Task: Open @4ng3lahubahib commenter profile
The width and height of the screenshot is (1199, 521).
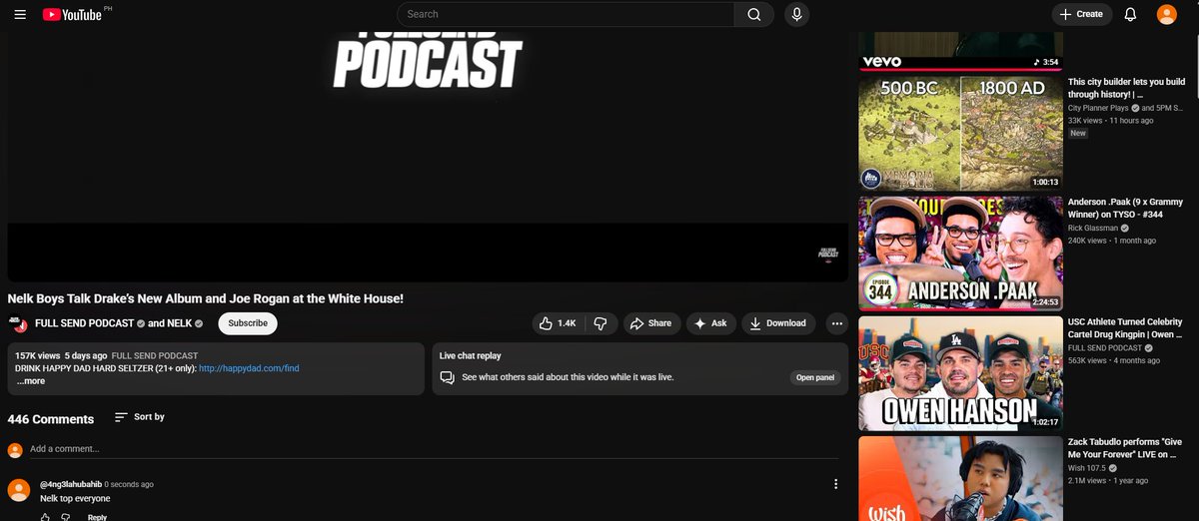Action: (71, 484)
